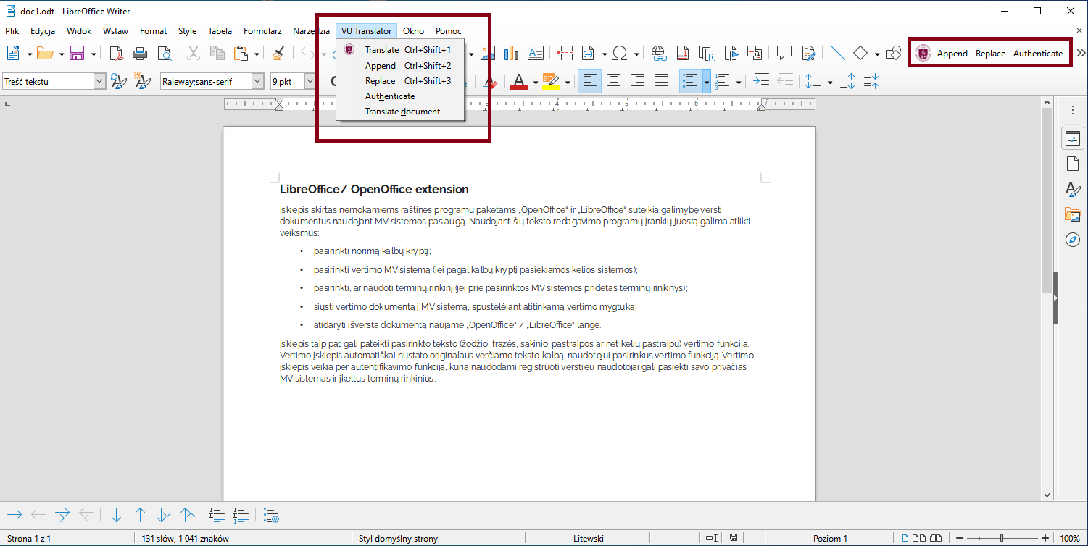The width and height of the screenshot is (1088, 546).
Task: Toggle unordered bullet list
Action: (690, 81)
